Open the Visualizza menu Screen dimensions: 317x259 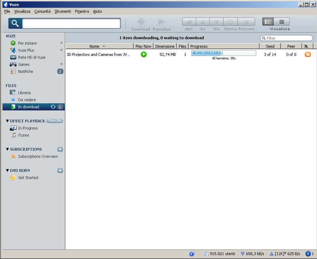(x=22, y=11)
